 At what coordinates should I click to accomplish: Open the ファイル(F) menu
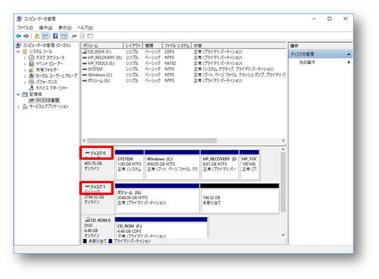tap(25, 28)
